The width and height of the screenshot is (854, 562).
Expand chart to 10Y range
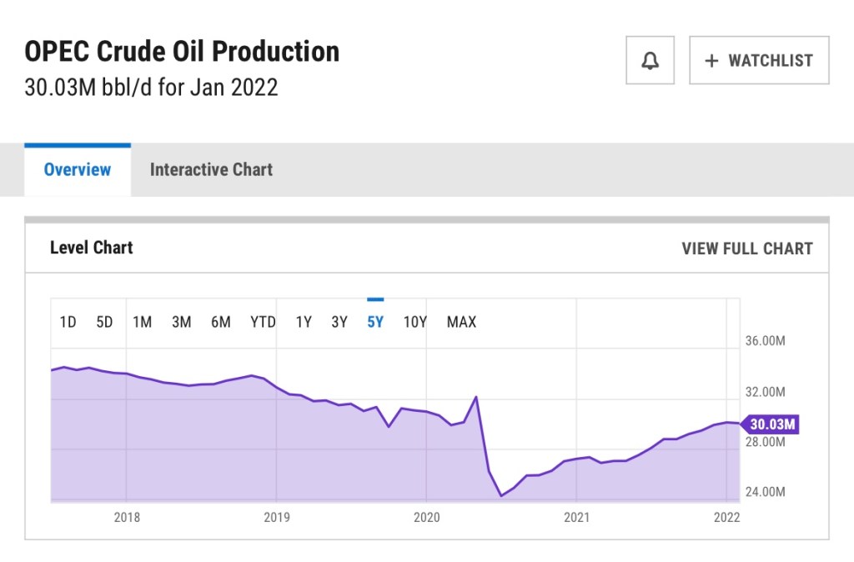(414, 322)
